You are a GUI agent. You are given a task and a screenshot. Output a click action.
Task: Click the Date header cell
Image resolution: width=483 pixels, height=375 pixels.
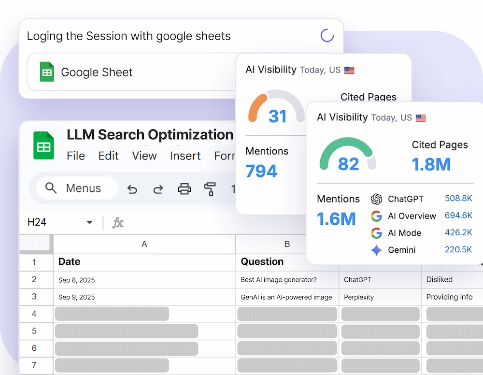tap(144, 262)
